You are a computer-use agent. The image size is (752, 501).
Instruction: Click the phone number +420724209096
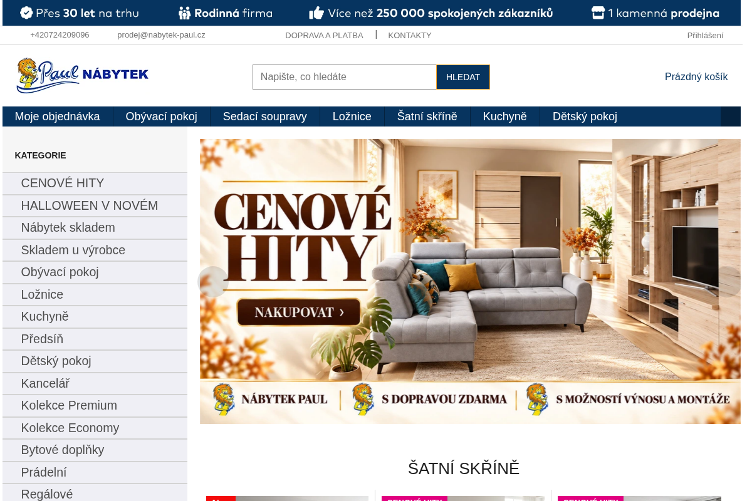pos(60,35)
